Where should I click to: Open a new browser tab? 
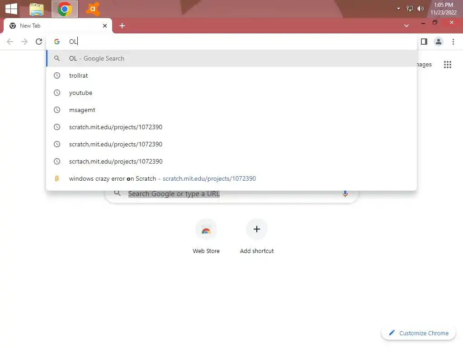pyautogui.click(x=122, y=26)
